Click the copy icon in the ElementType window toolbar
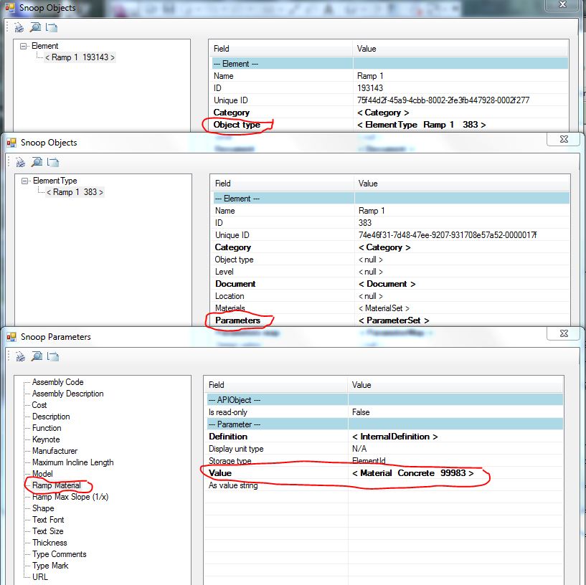This screenshot has width=586, height=585. pos(52,162)
